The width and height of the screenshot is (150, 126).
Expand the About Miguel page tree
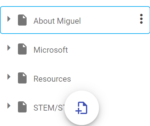(9, 19)
